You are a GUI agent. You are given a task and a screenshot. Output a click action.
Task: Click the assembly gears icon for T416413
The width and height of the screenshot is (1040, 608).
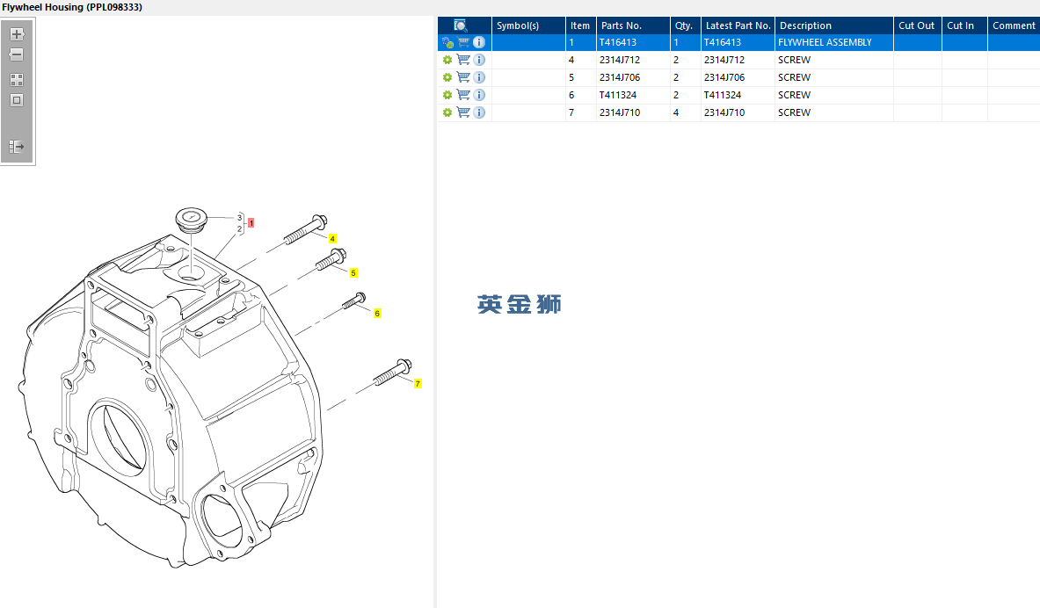click(447, 42)
